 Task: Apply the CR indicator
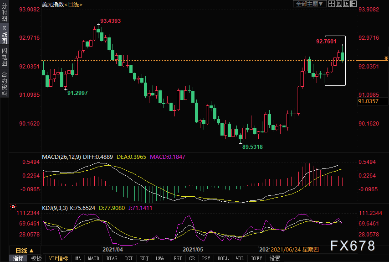coord(192,258)
